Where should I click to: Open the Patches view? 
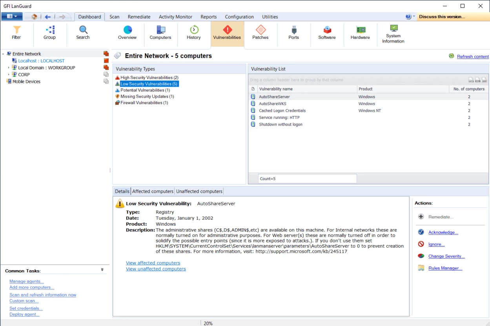tap(260, 33)
